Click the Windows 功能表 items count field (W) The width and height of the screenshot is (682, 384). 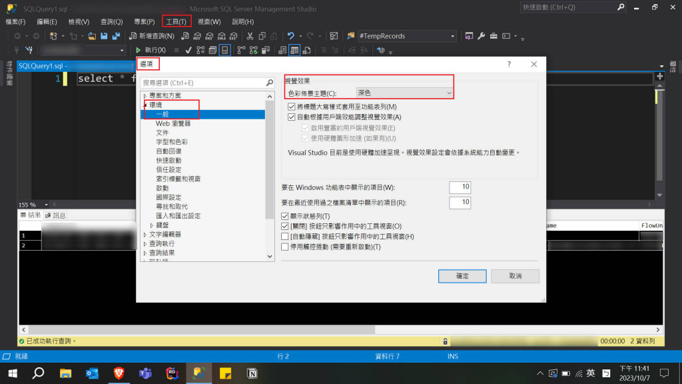point(460,187)
